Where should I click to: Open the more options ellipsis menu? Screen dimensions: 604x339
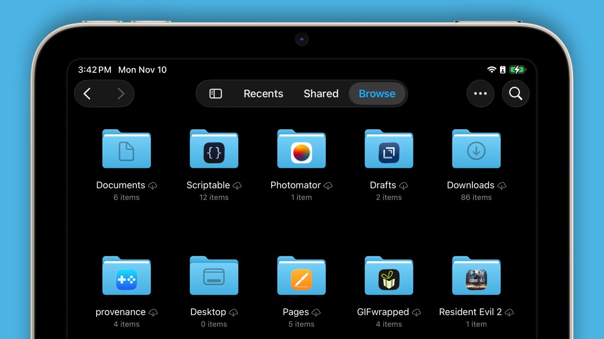tap(481, 93)
